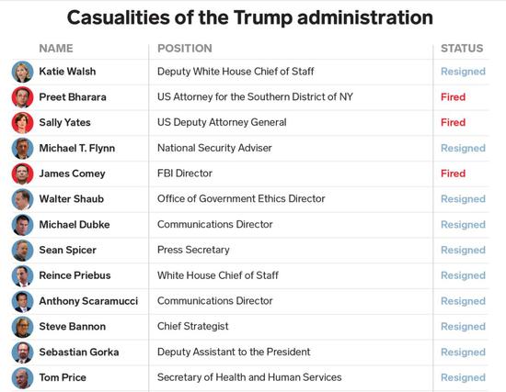
Task: Click the Resigned status for Tom Price
Action: pos(463,377)
